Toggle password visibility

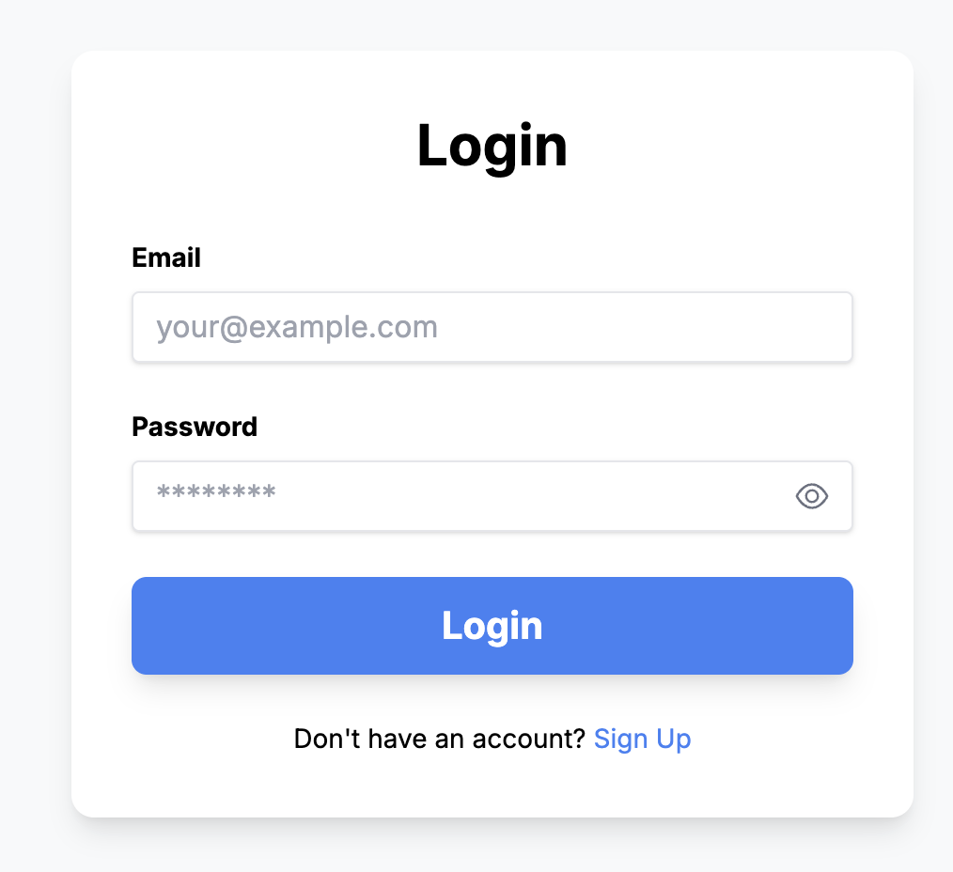point(811,496)
